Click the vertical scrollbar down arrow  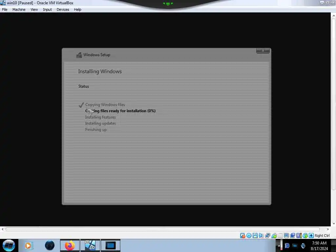point(333,224)
